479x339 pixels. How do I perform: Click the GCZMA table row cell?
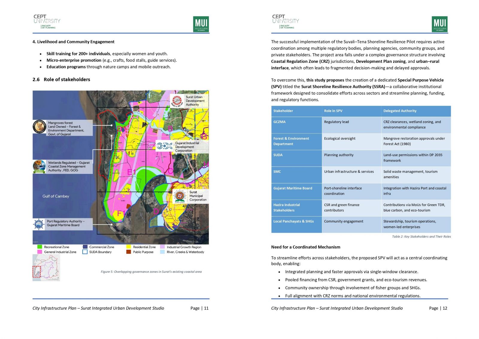[296, 125]
